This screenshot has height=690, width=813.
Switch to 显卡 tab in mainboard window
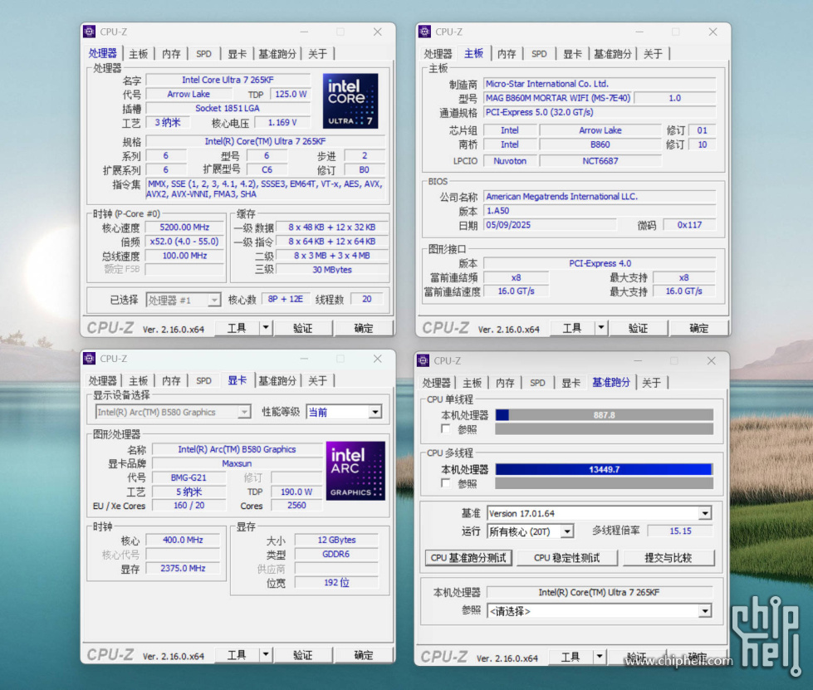pyautogui.click(x=572, y=54)
